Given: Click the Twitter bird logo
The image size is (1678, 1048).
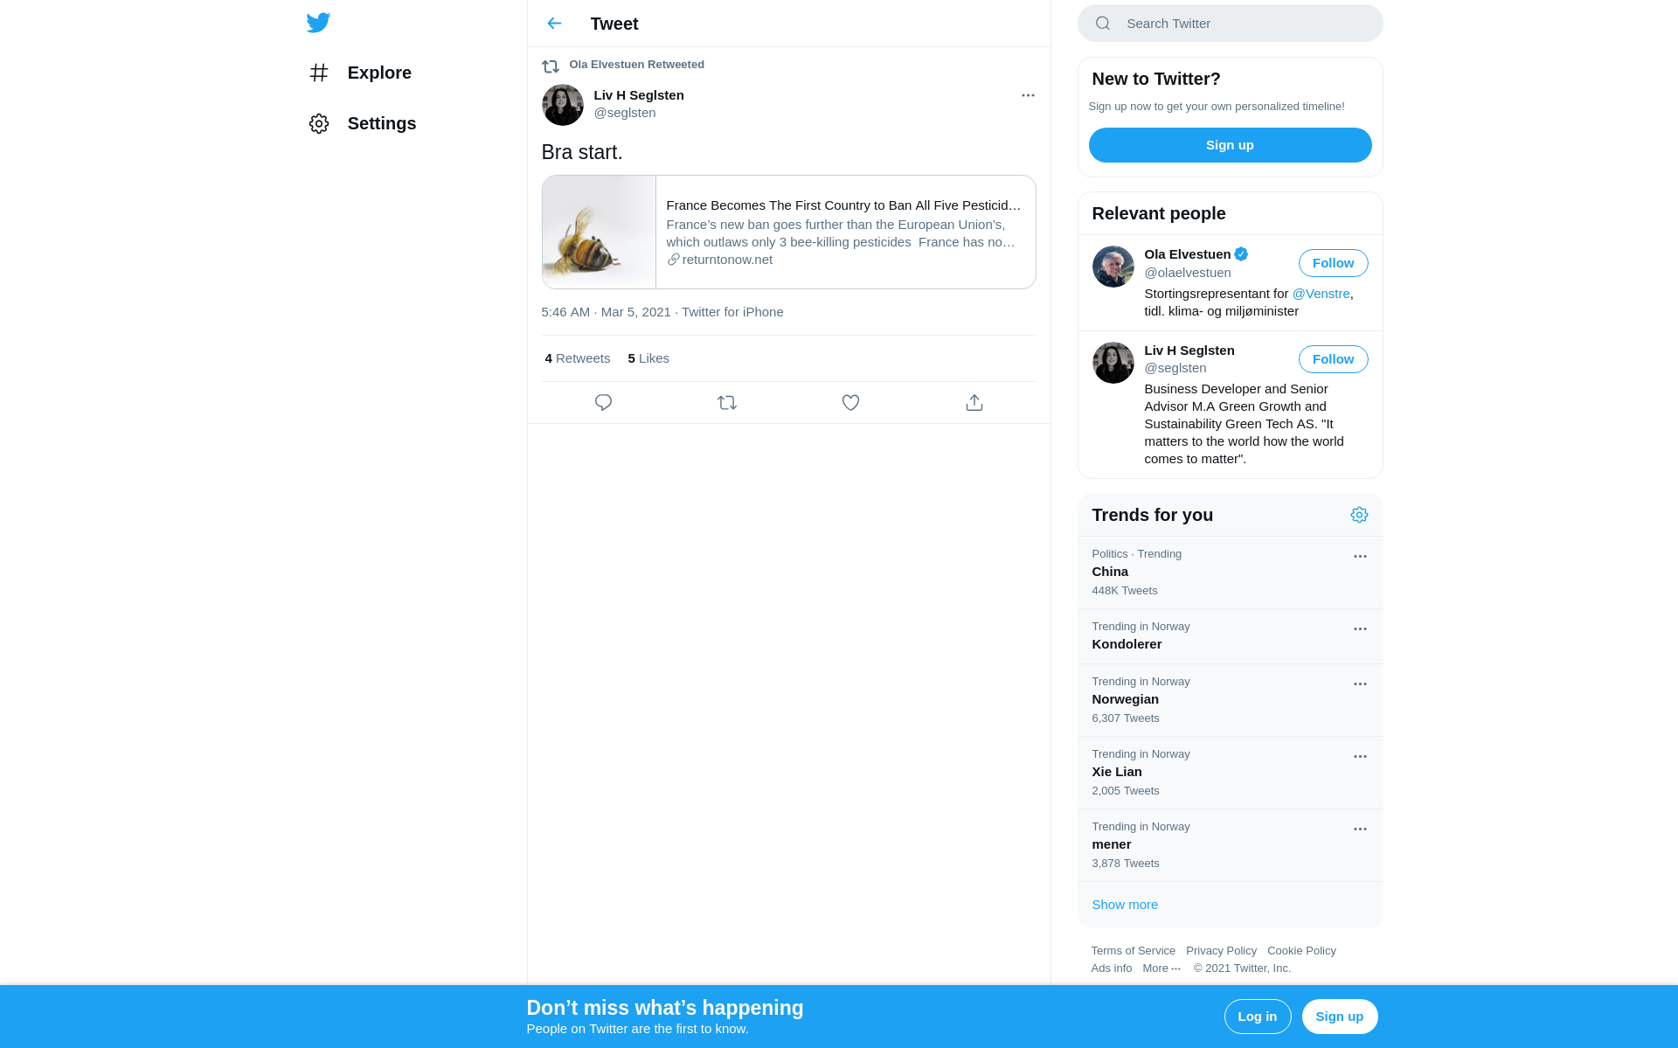Looking at the screenshot, I should coord(318,23).
